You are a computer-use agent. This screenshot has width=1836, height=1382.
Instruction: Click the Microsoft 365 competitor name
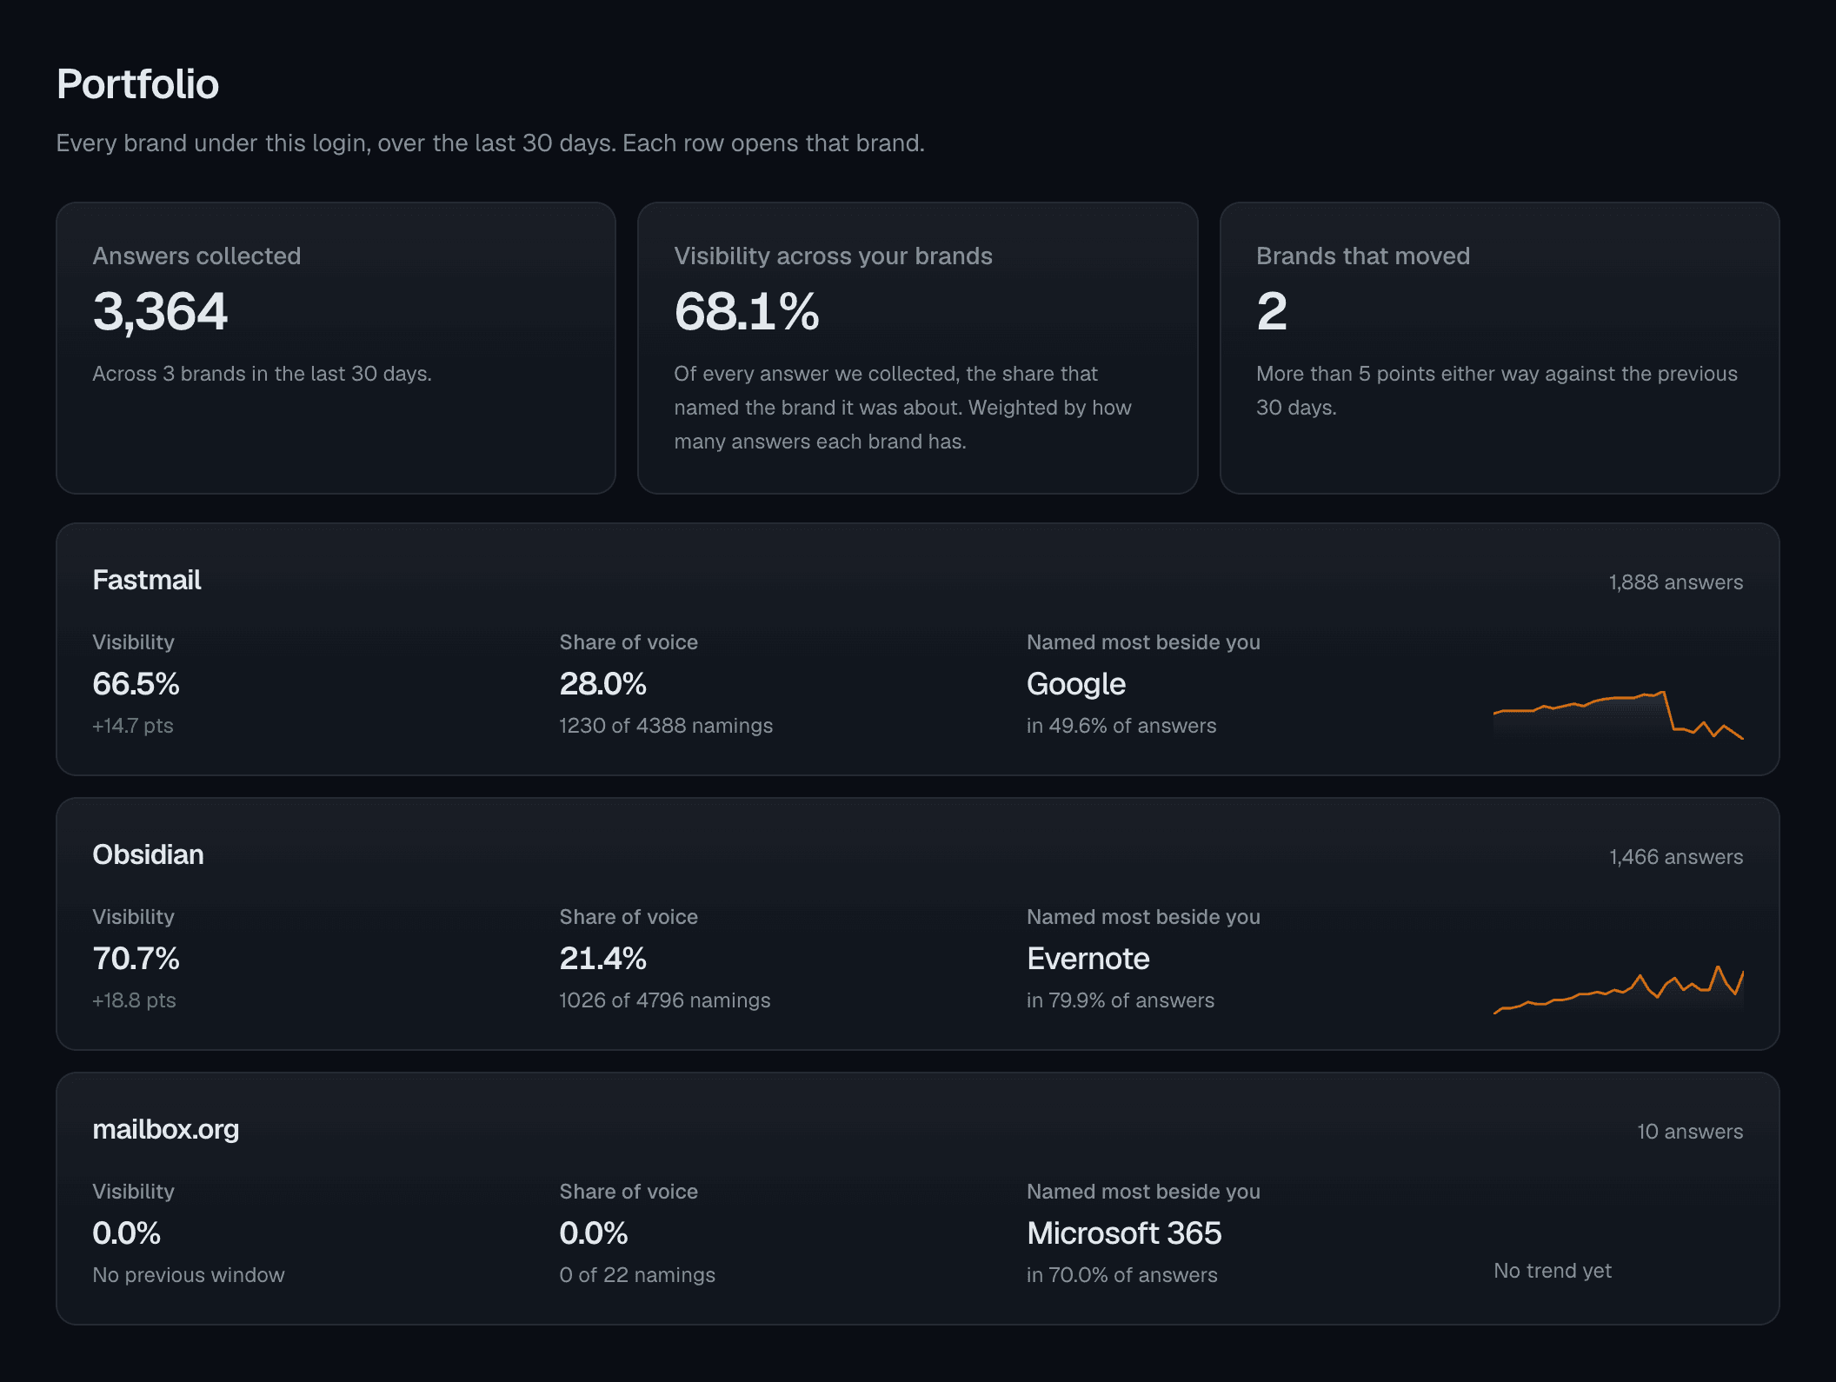1124,1233
